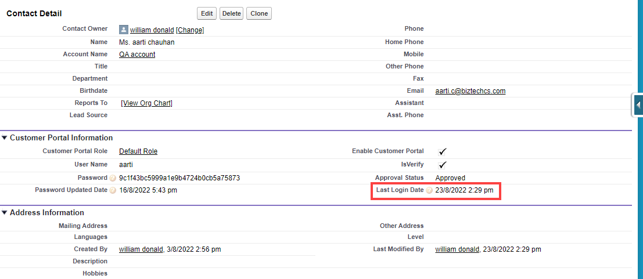This screenshot has width=643, height=279.
Task: Open william donald contact owner link
Action: pyautogui.click(x=152, y=30)
